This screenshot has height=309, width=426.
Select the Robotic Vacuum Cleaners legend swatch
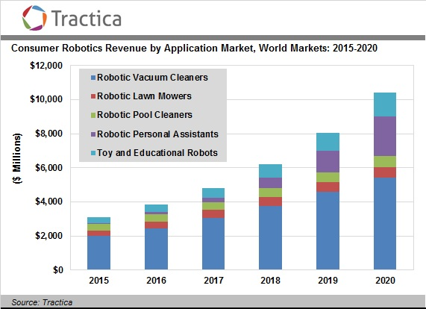93,78
